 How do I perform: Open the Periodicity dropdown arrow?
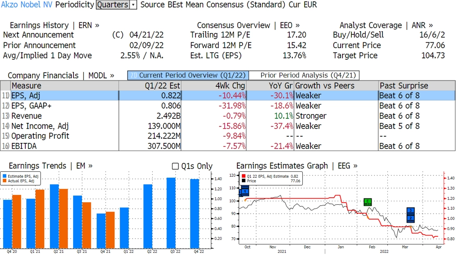133,4
